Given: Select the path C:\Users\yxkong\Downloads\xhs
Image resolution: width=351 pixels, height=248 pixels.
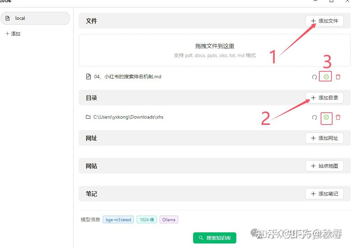Looking at the screenshot, I should coord(129,117).
